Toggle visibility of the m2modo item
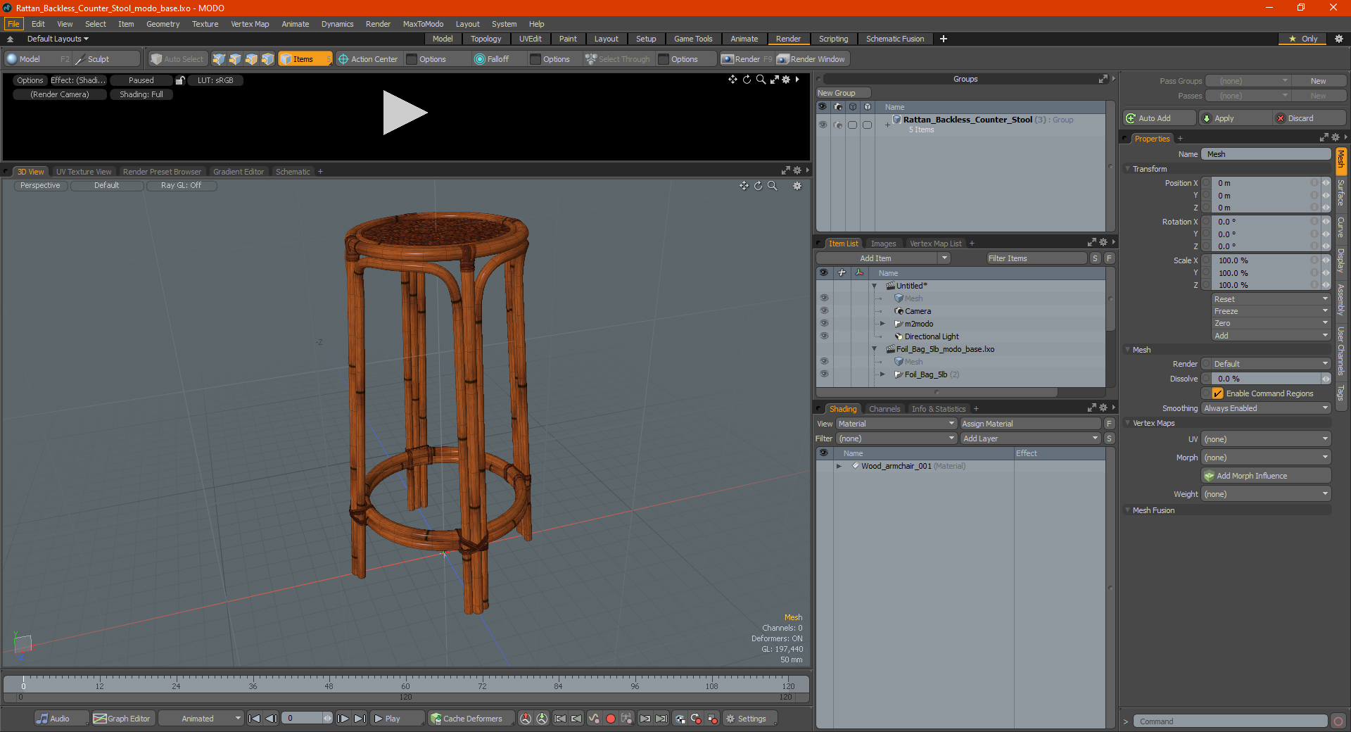The image size is (1351, 732). click(823, 324)
